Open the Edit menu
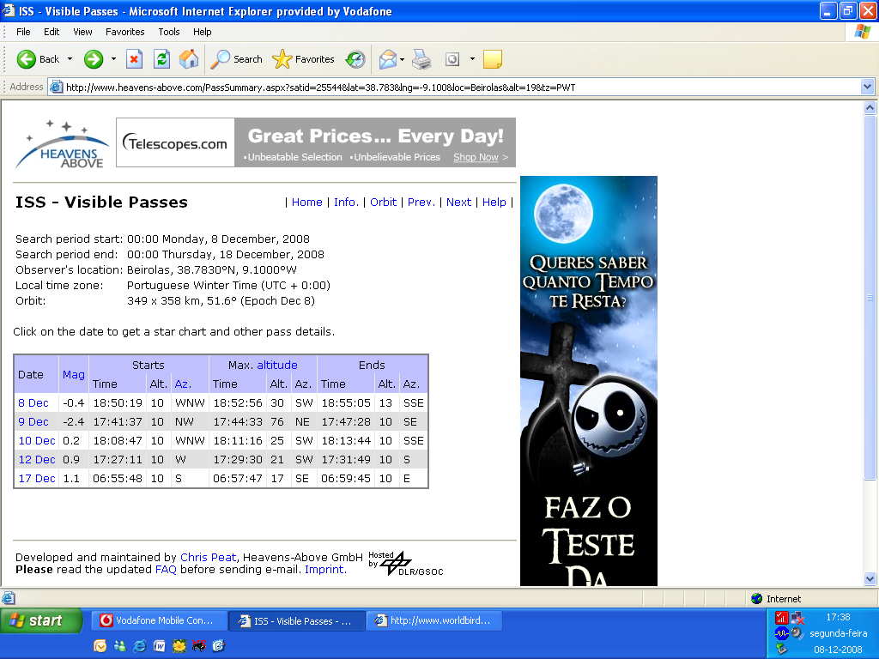This screenshot has width=879, height=659. [x=52, y=32]
